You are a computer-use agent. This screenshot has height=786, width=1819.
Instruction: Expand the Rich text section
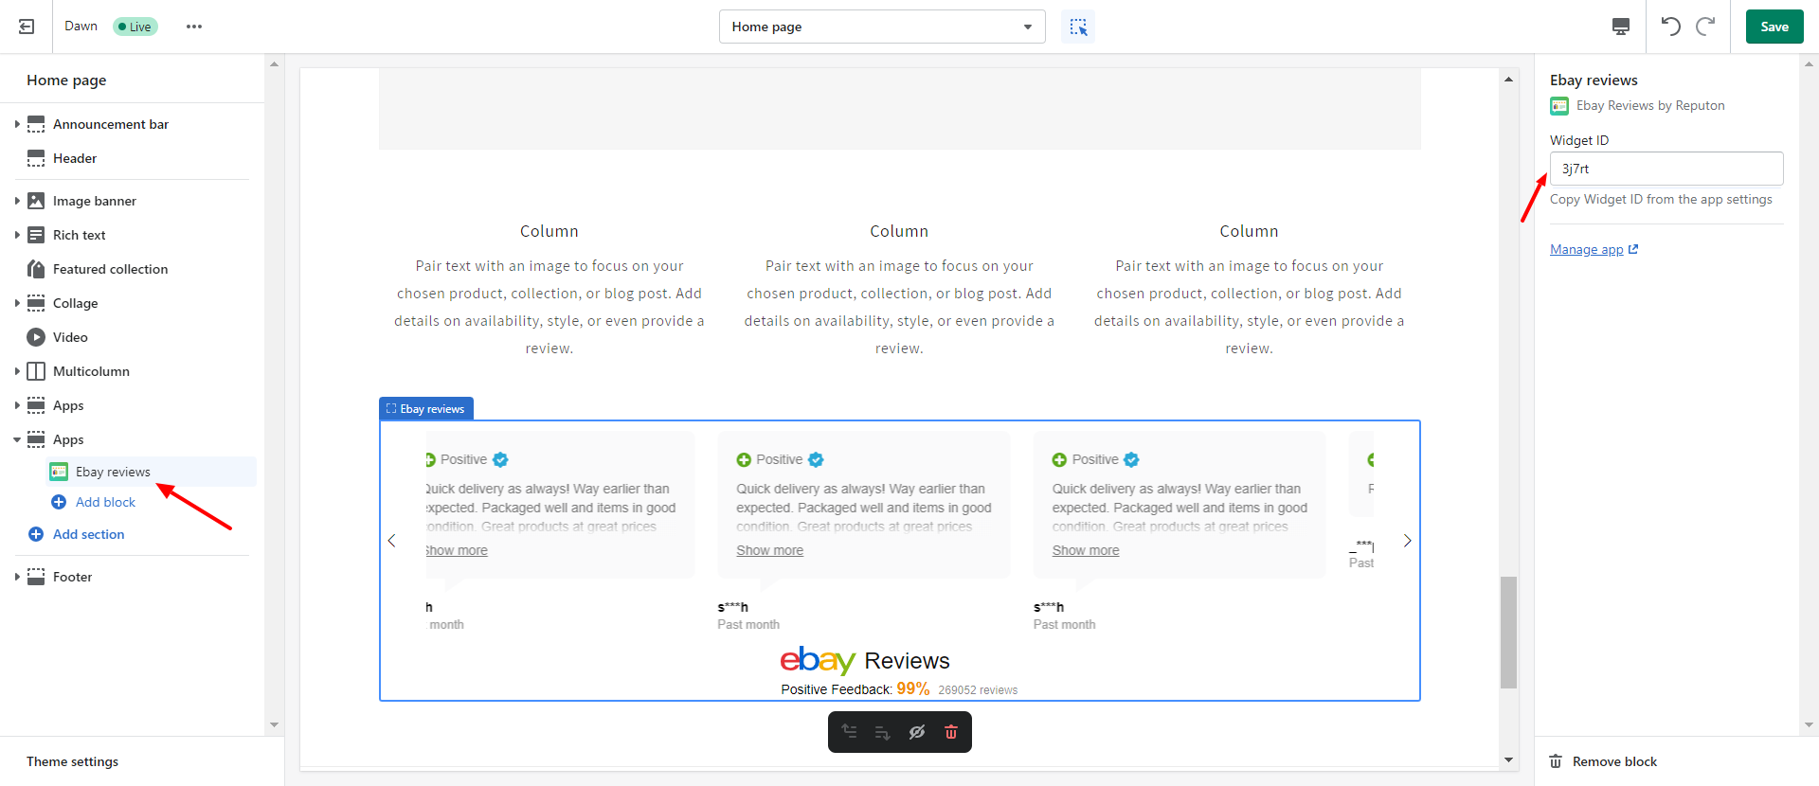coord(17,235)
